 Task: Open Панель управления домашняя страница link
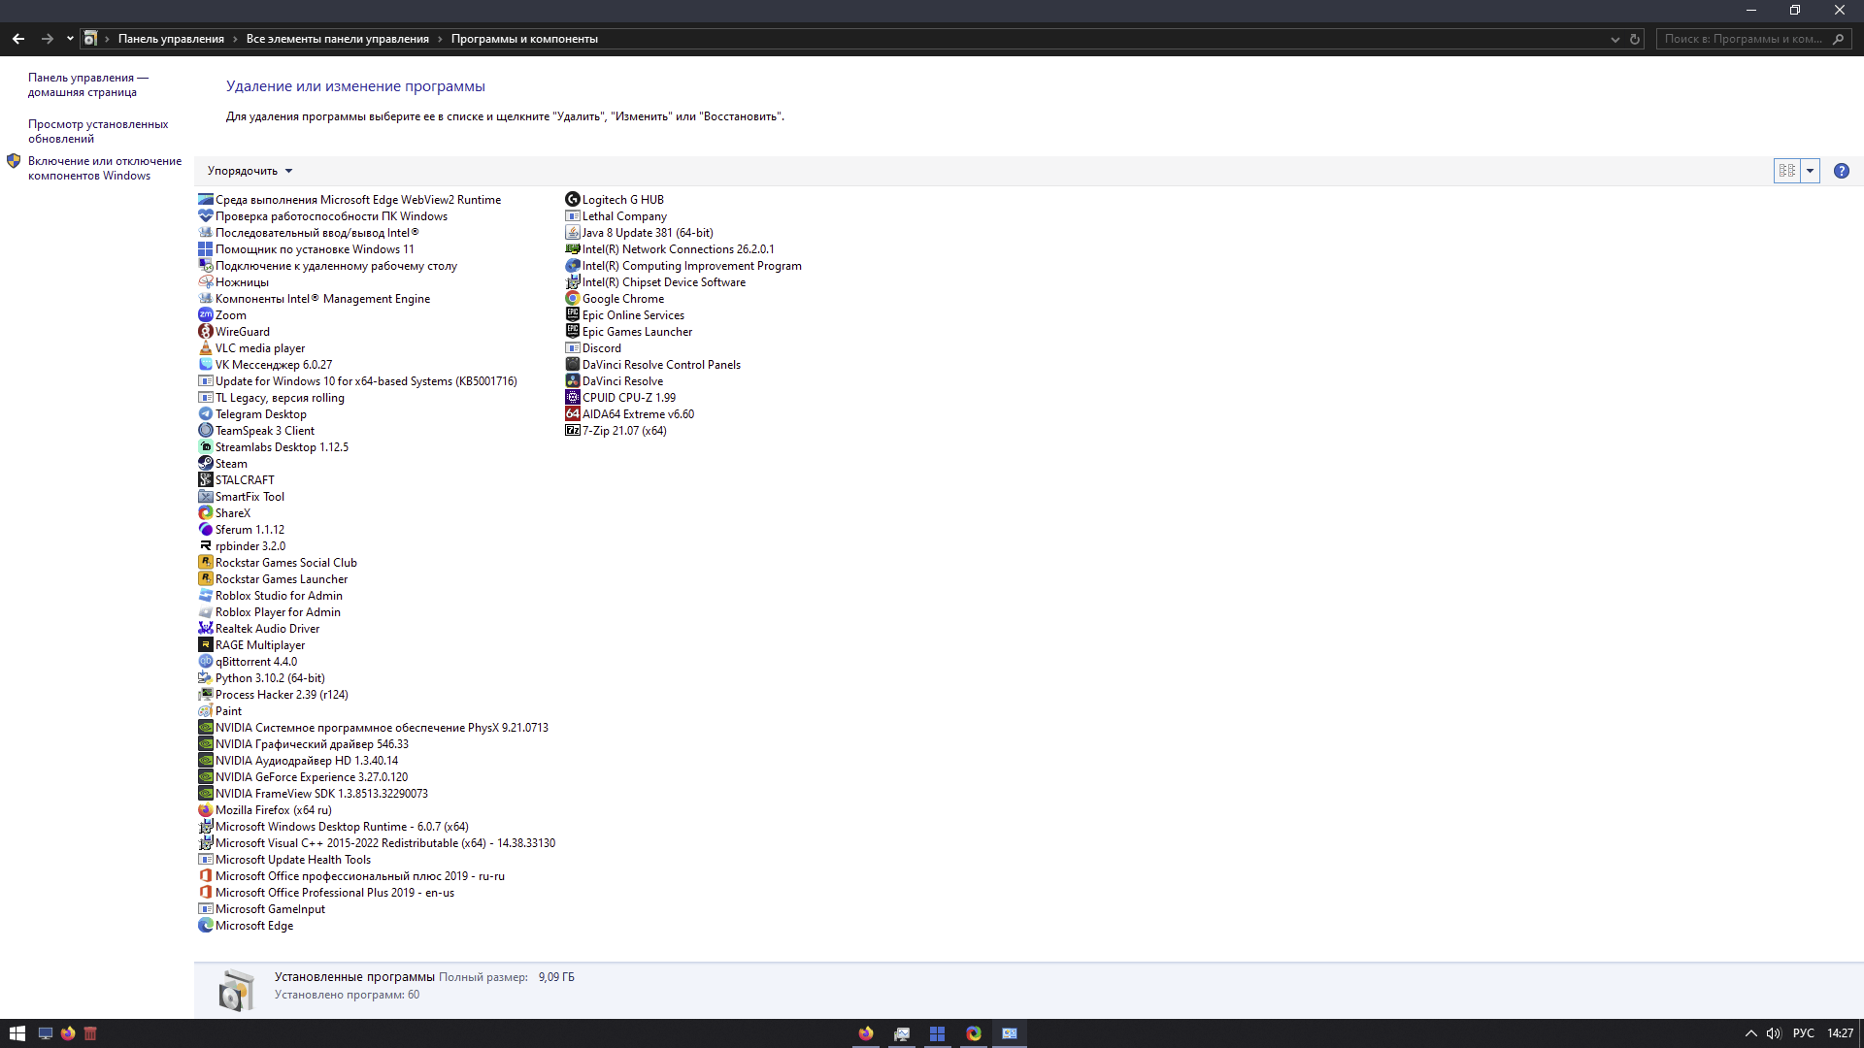87,85
